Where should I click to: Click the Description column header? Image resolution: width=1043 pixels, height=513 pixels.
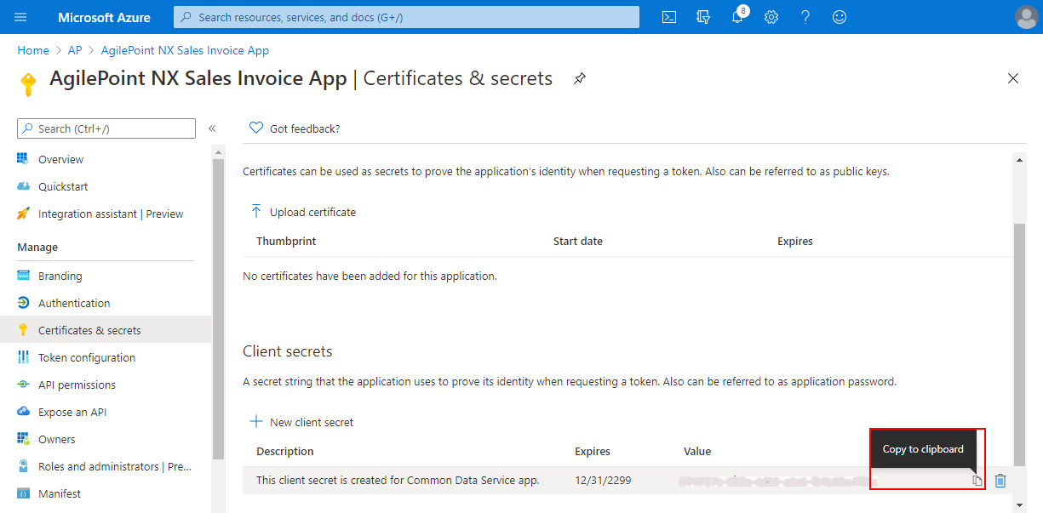[x=285, y=451]
